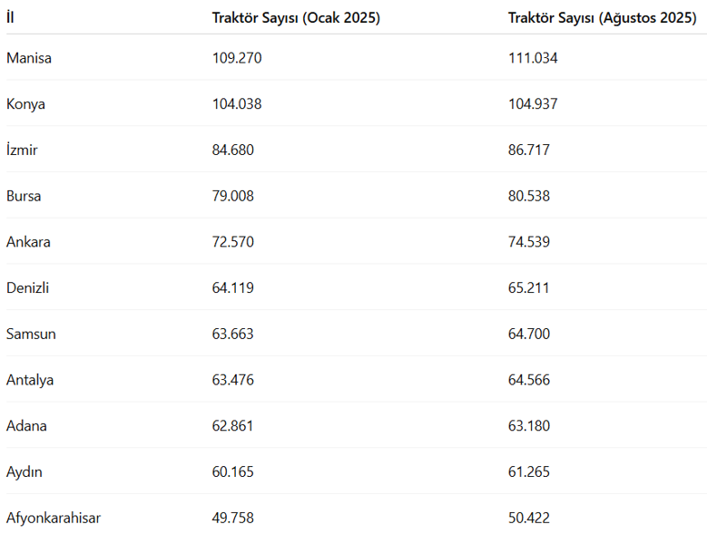Click the Samsun province cell
This screenshot has height=534, width=707.
(31, 334)
